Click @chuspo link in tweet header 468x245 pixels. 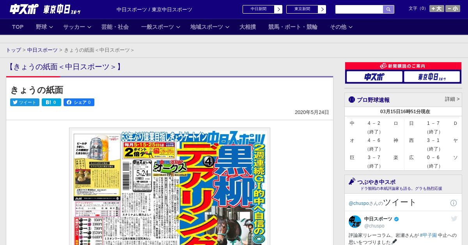(358, 203)
